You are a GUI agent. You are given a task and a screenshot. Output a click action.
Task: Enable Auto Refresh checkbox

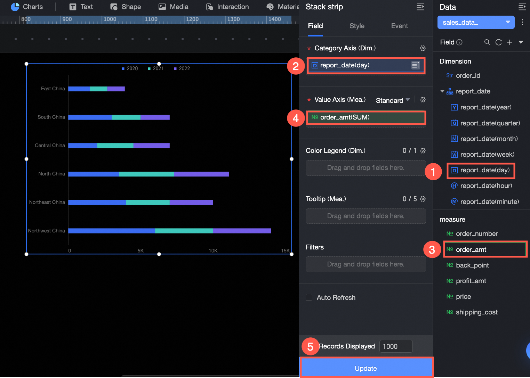pyautogui.click(x=309, y=297)
